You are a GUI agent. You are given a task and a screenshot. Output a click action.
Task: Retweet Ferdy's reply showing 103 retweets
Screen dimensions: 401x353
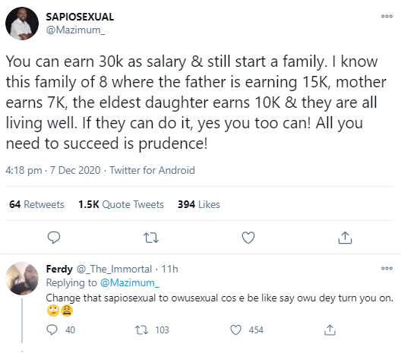(141, 329)
